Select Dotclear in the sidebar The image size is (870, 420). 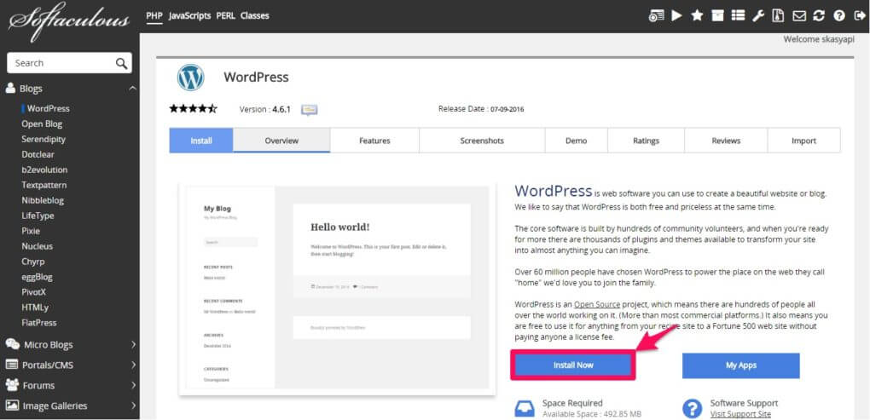38,154
